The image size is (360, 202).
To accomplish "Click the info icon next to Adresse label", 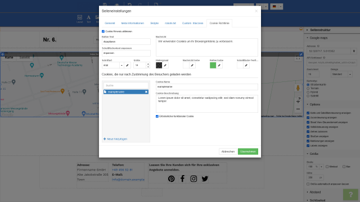I will click(318, 46).
